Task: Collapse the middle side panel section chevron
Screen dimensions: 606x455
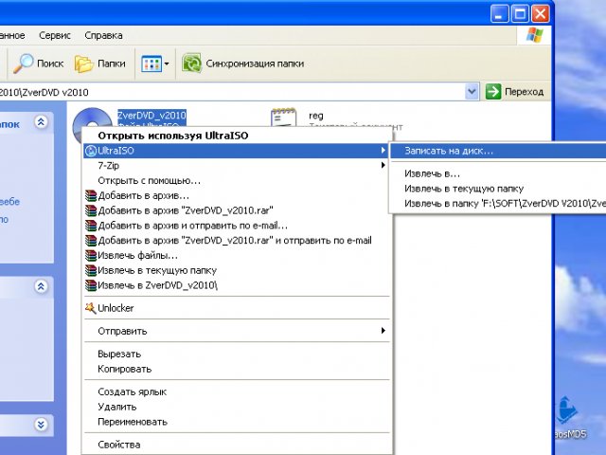Action: (41, 286)
